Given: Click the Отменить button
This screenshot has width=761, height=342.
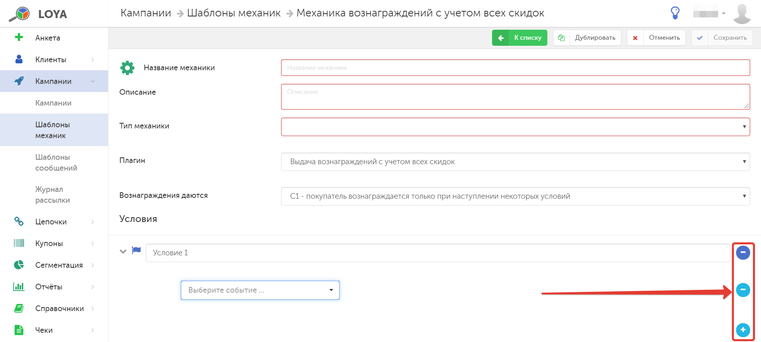Looking at the screenshot, I should (x=656, y=38).
